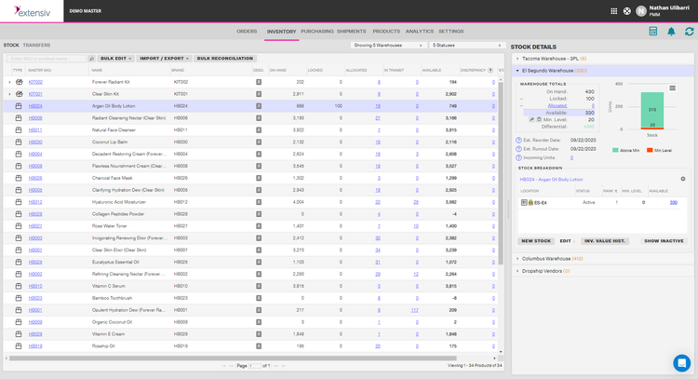The width and height of the screenshot is (698, 379).
Task: Click the table vertical scrollbar
Action: tap(501, 174)
